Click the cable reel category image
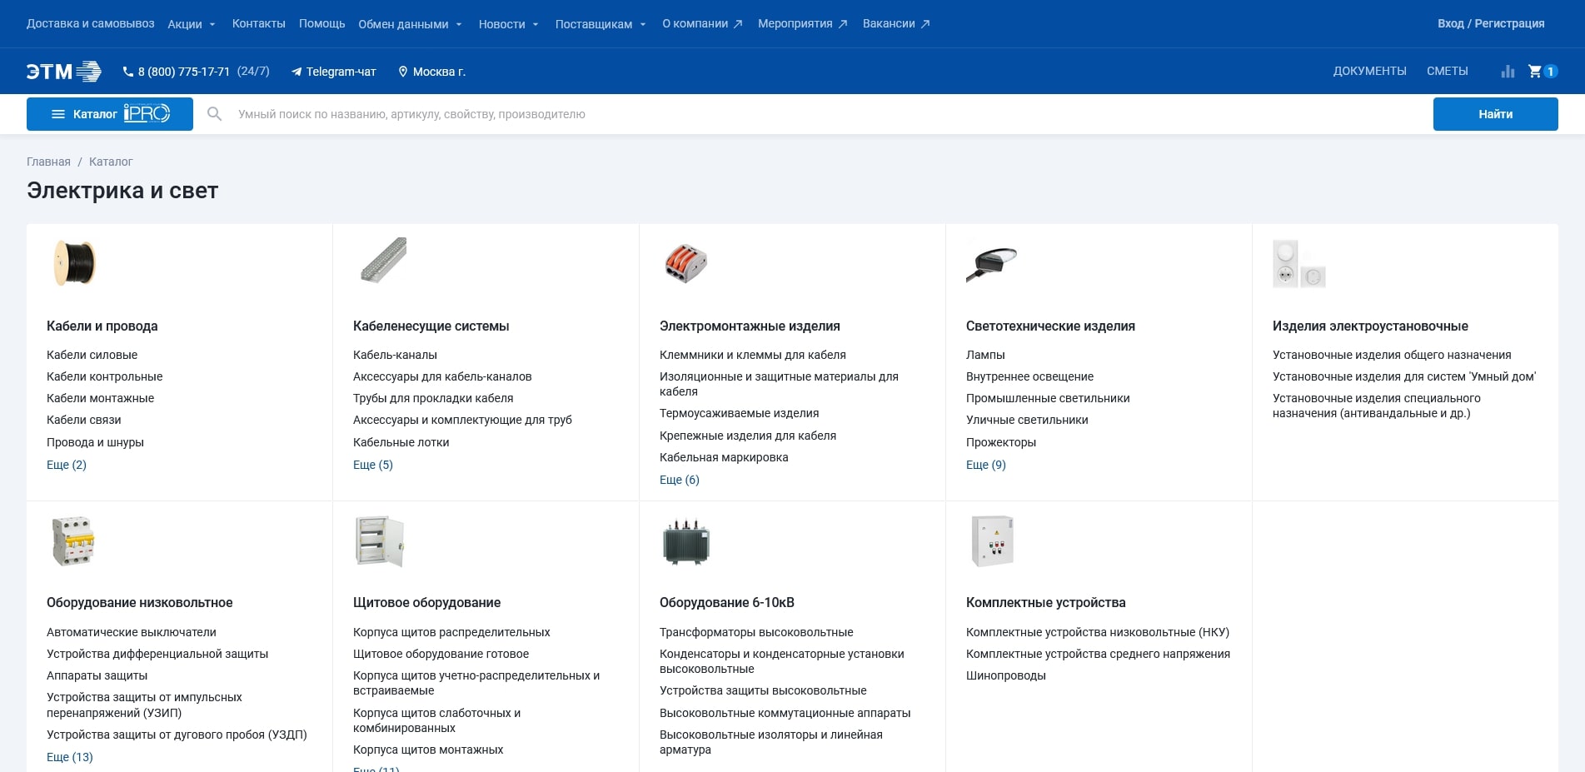Viewport: 1585px width, 772px height. click(x=74, y=263)
